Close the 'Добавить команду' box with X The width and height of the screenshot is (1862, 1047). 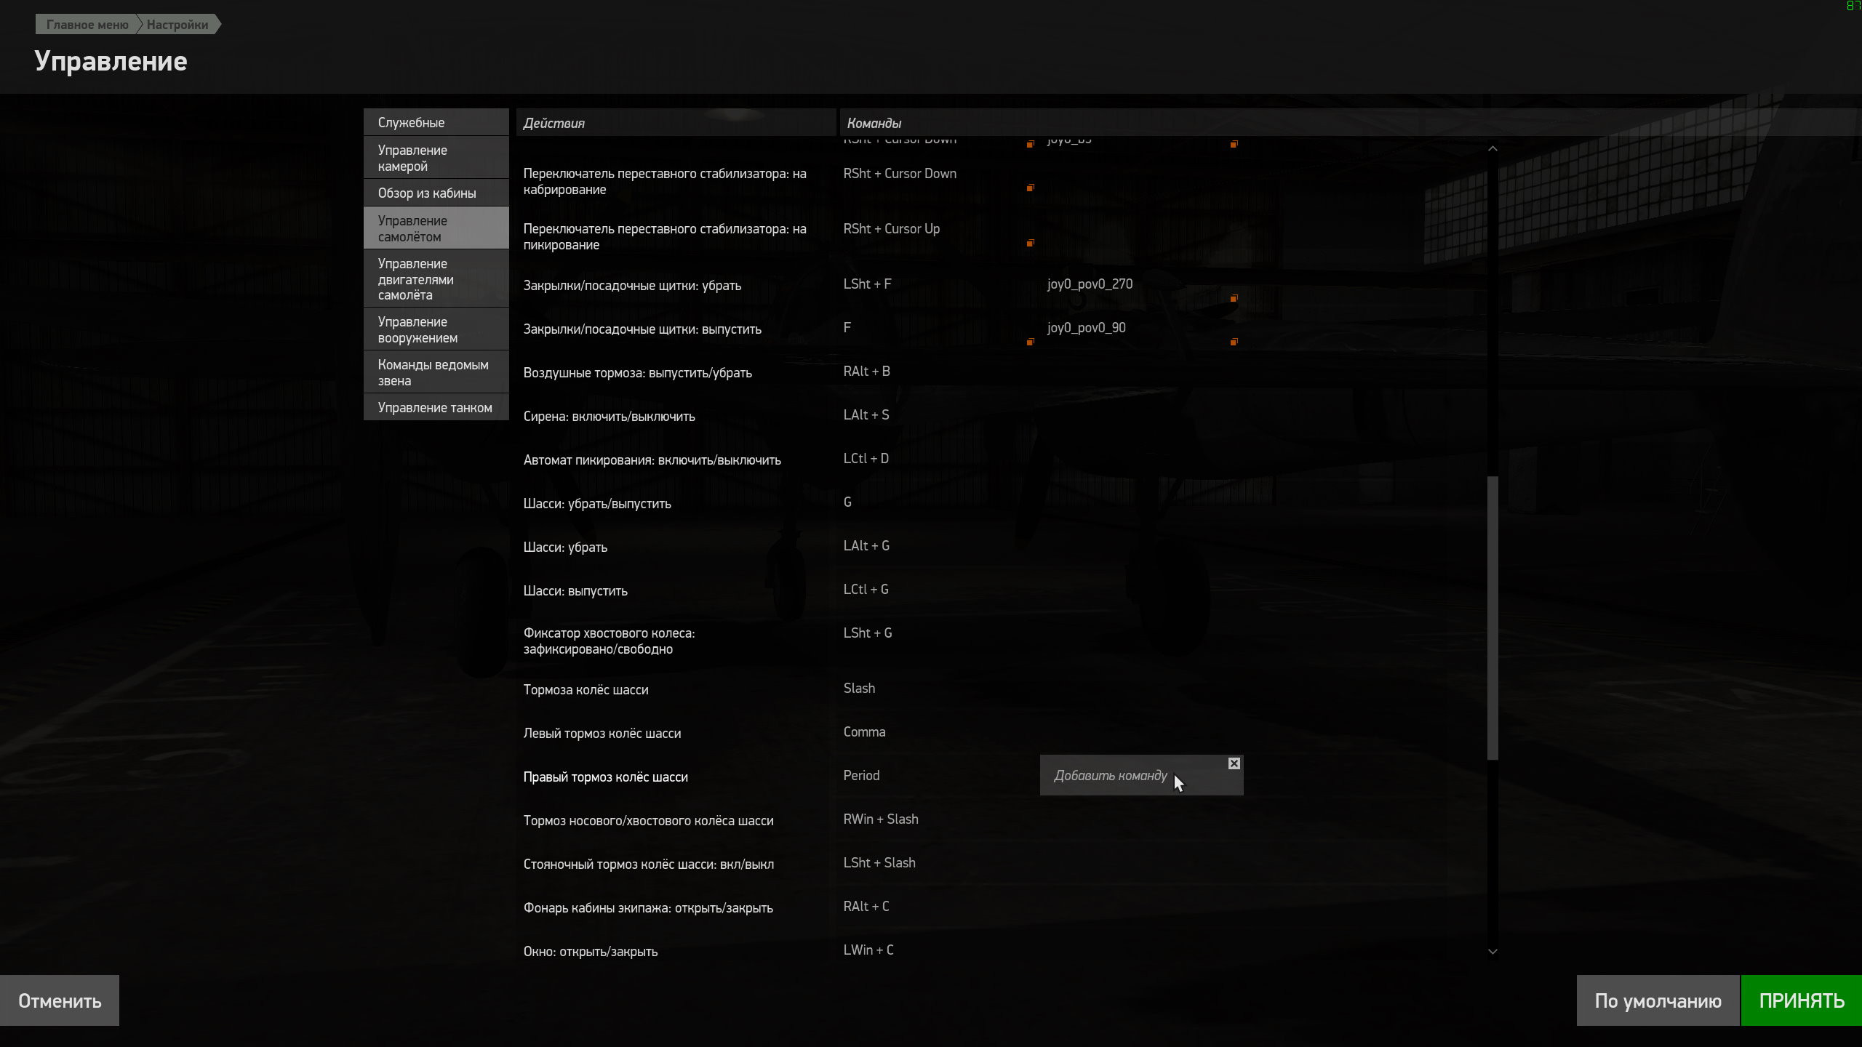tap(1234, 763)
